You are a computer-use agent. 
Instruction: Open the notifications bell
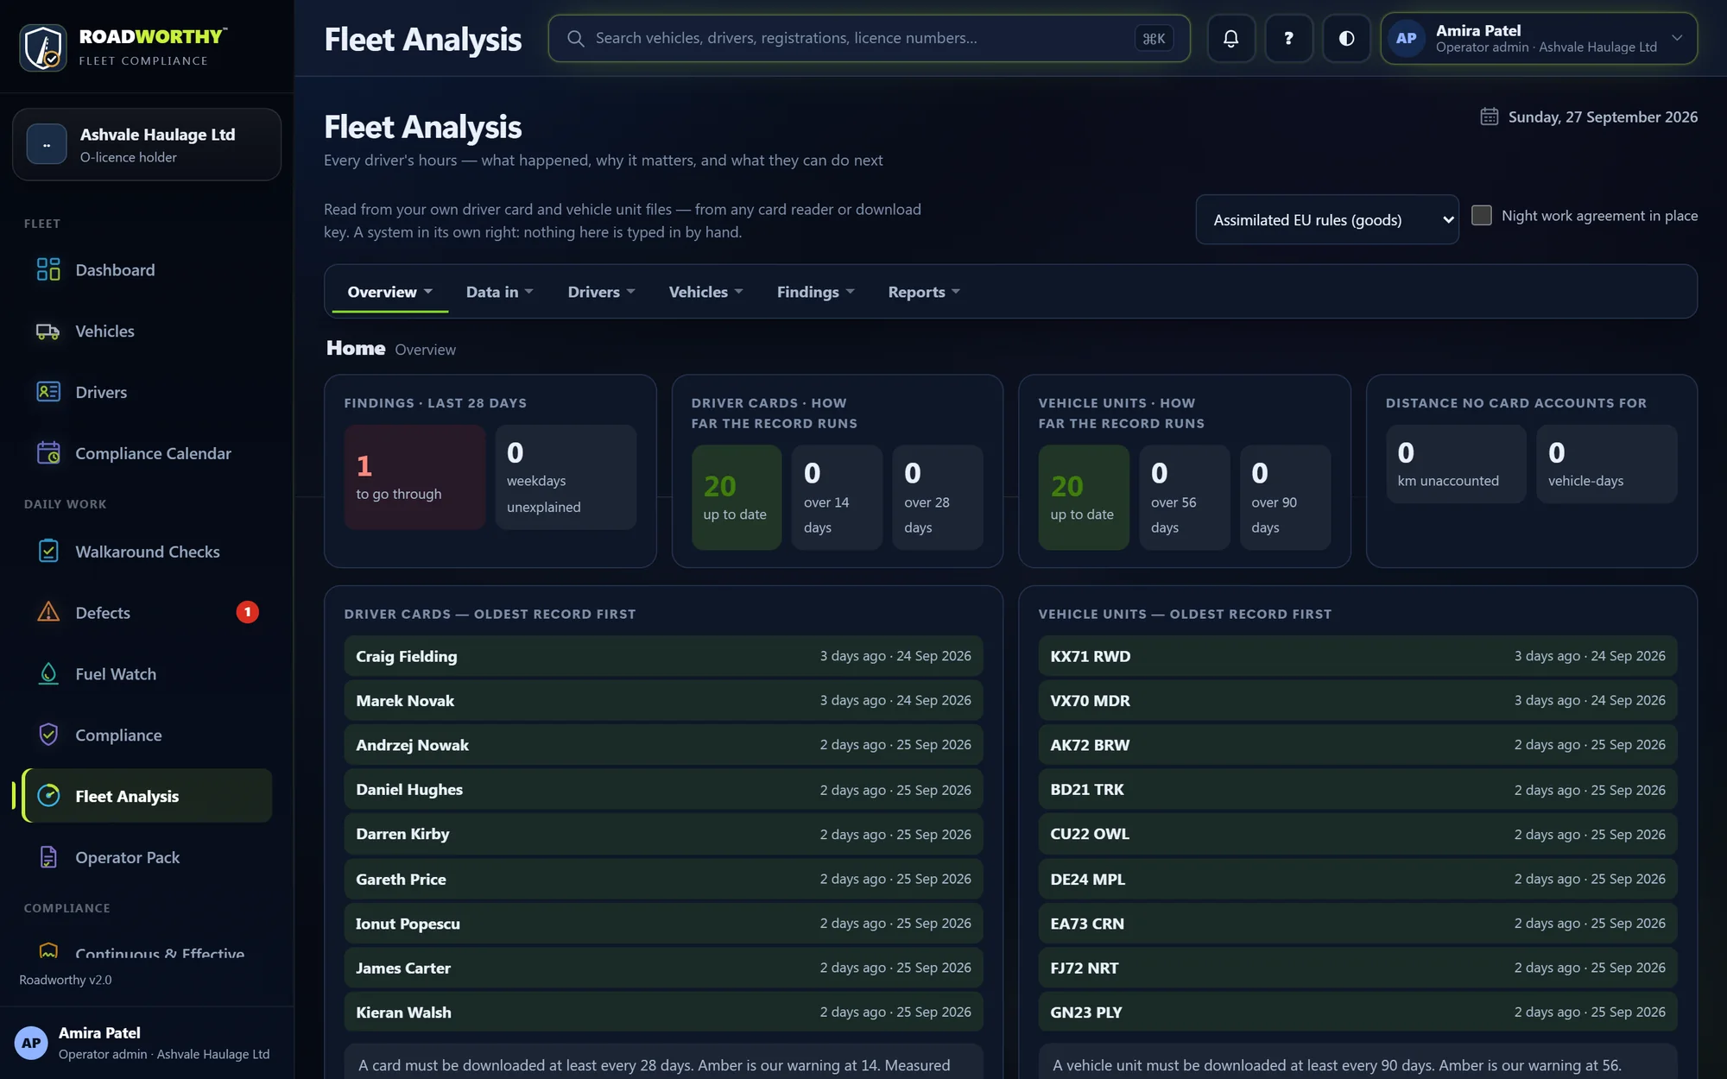(x=1230, y=38)
